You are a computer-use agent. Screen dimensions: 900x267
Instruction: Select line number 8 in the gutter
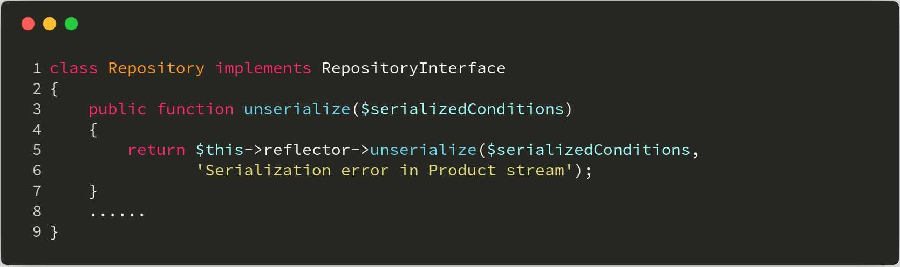[x=37, y=212]
